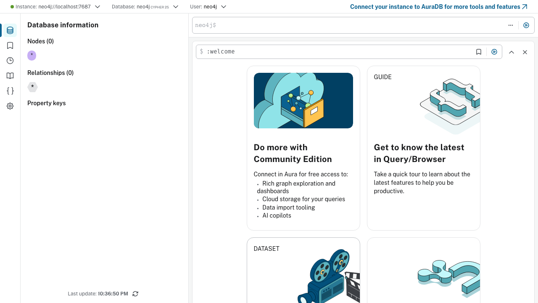Refresh database information with the reload icon
The image size is (538, 303).
tap(135, 294)
